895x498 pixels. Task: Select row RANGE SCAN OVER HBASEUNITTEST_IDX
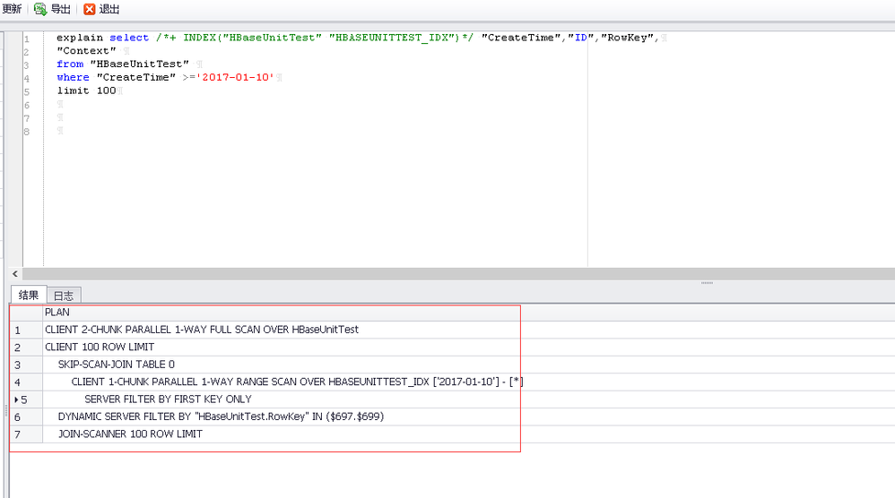click(469, 382)
